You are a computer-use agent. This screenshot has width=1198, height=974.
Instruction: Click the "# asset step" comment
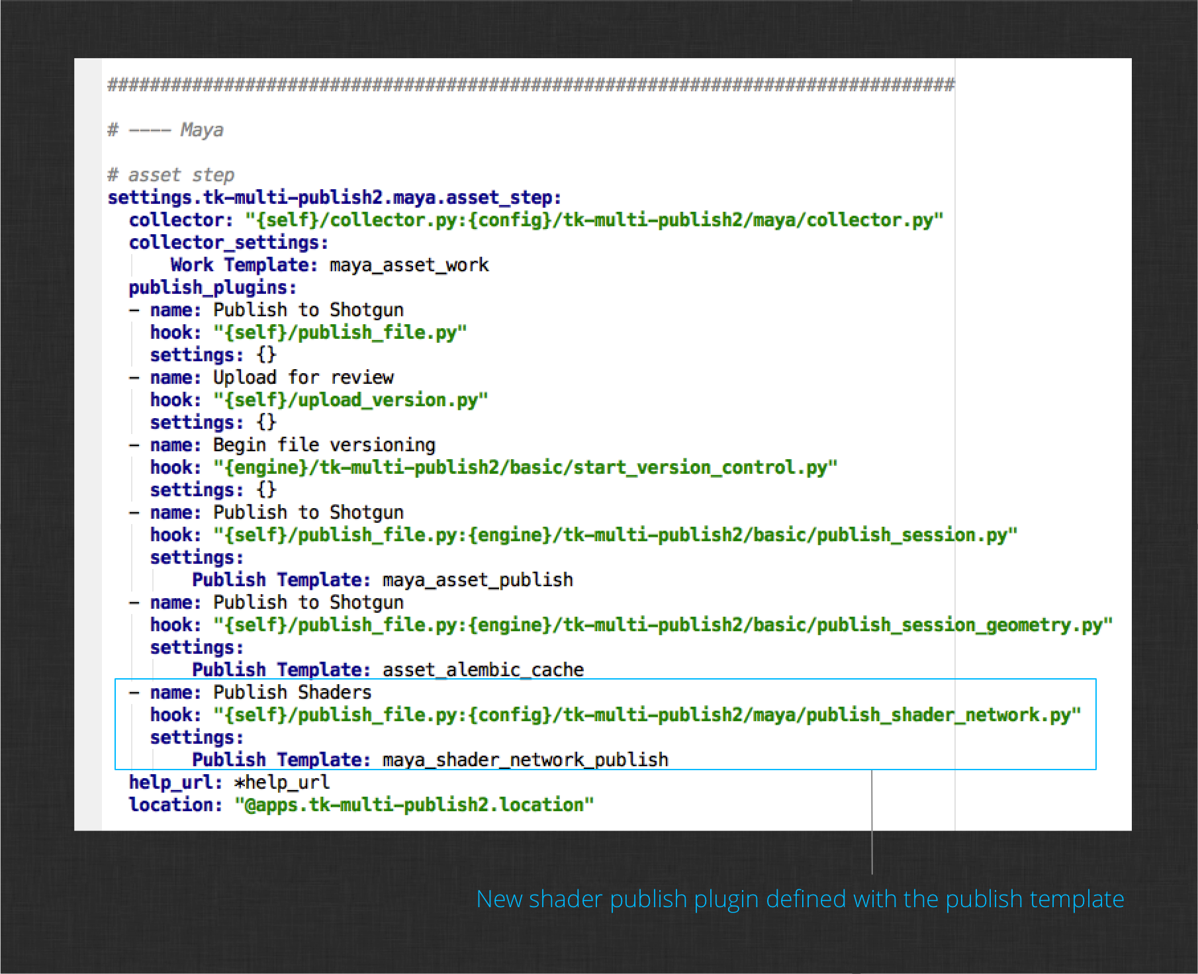coord(171,175)
